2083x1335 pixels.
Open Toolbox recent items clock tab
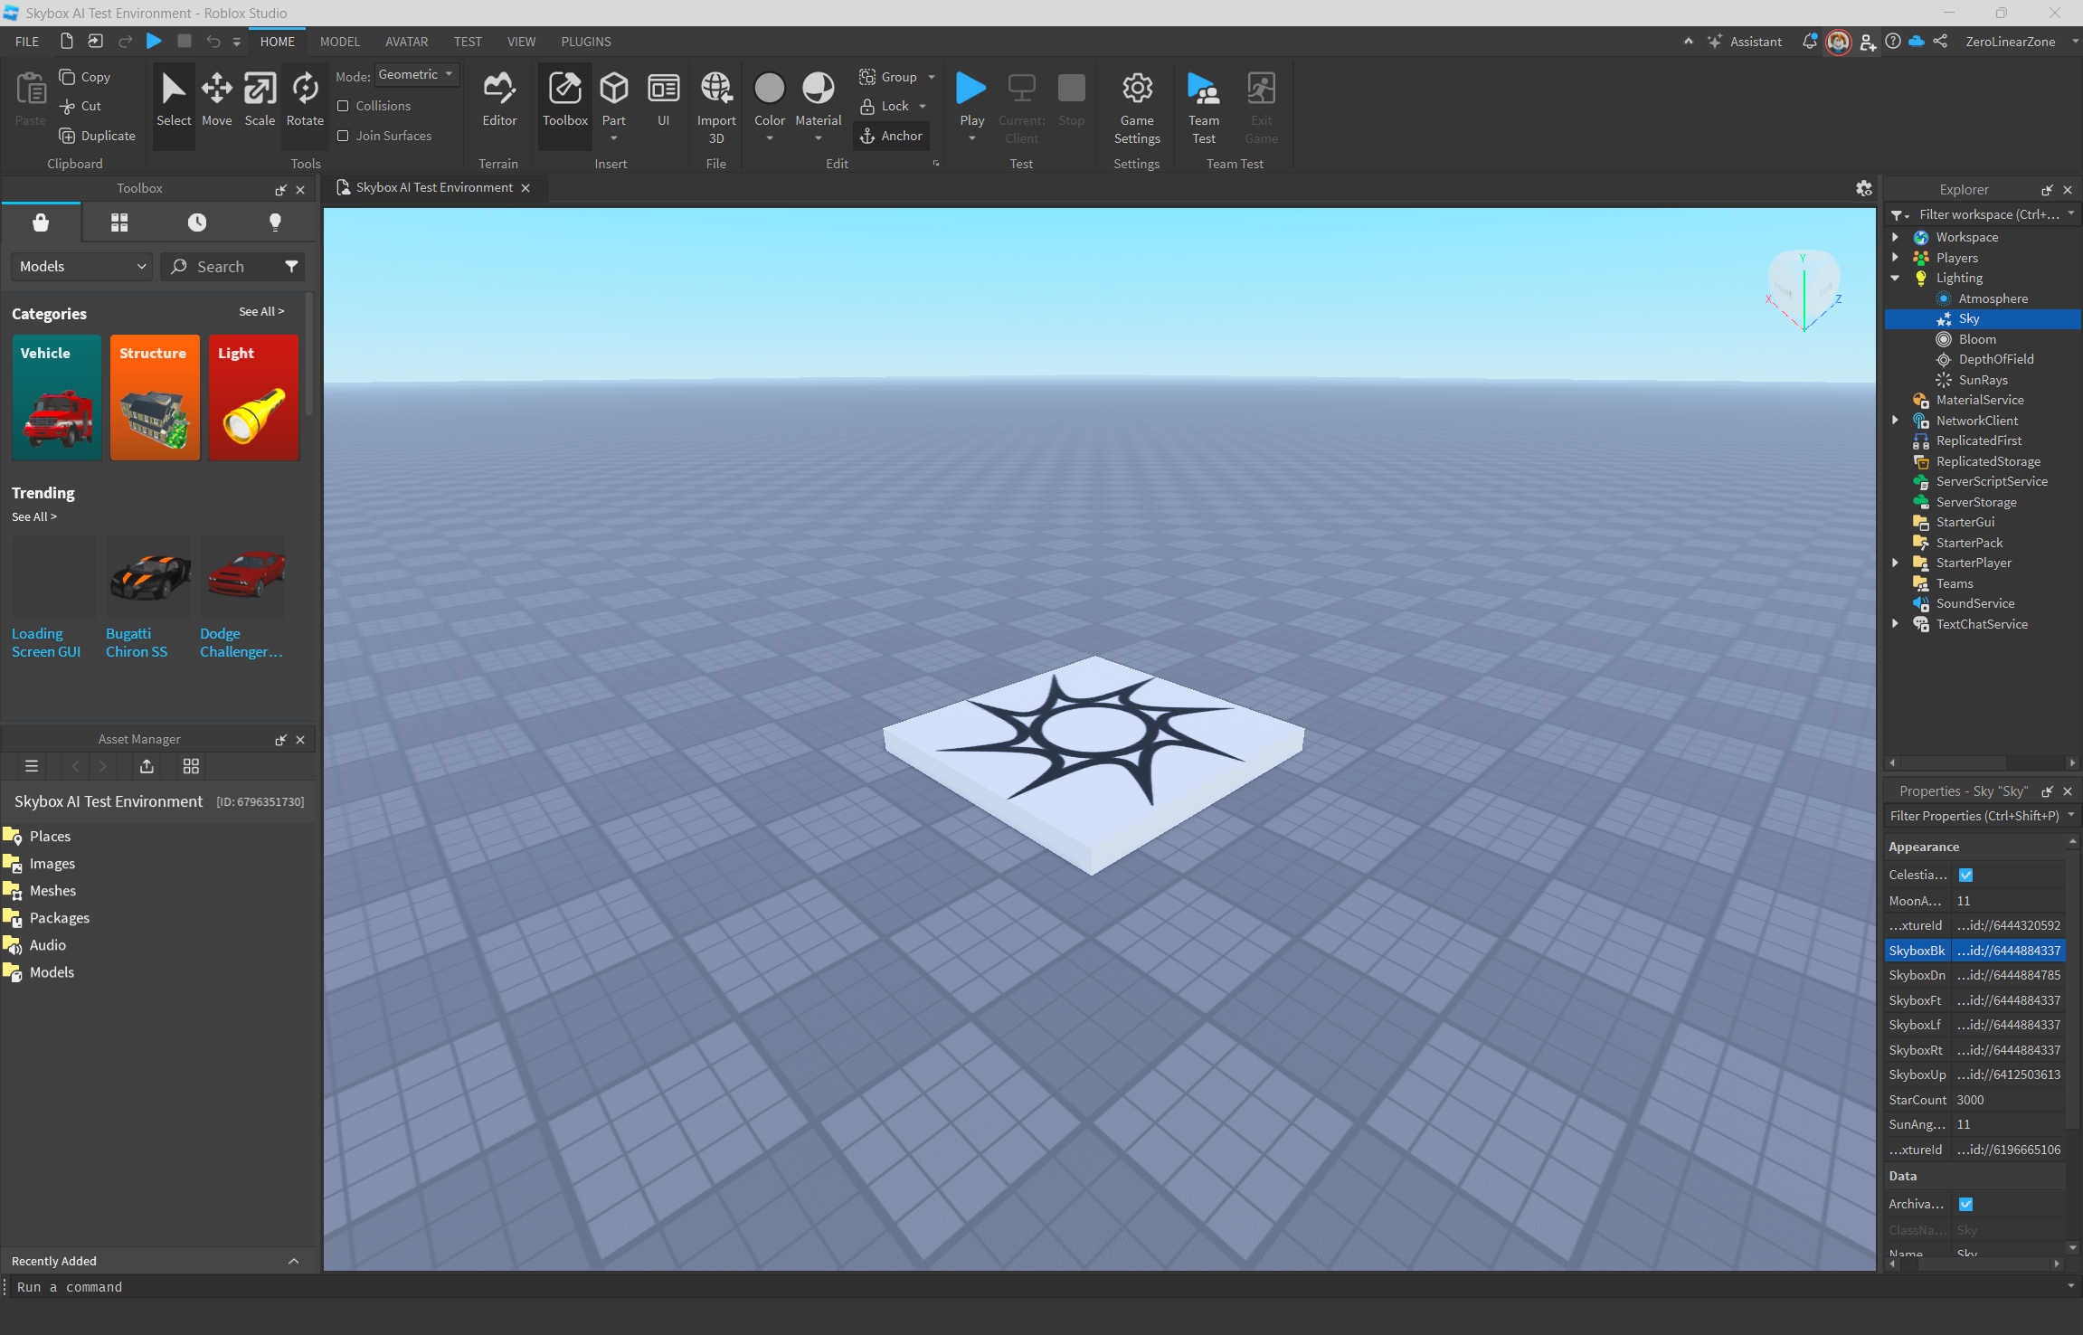tap(197, 222)
